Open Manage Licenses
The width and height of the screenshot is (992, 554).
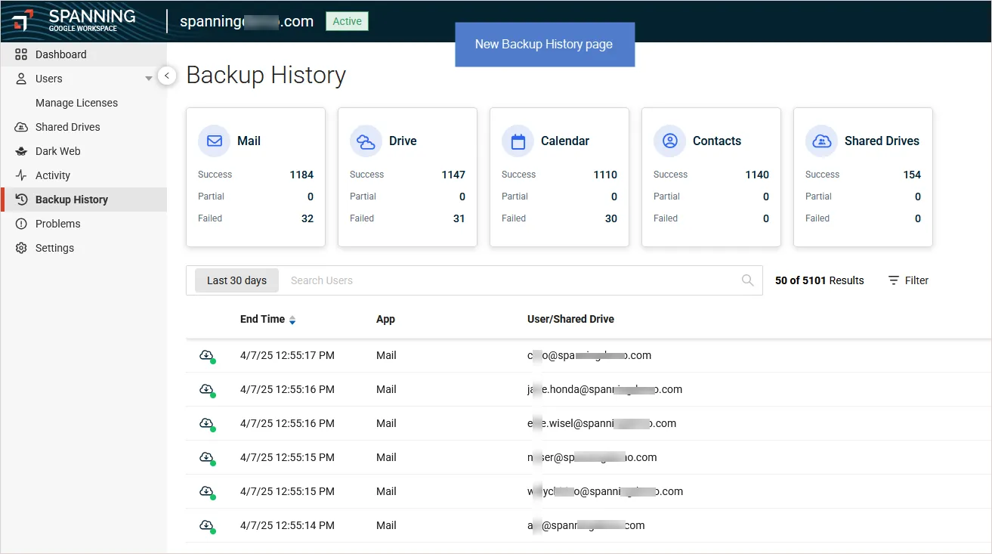pyautogui.click(x=76, y=103)
